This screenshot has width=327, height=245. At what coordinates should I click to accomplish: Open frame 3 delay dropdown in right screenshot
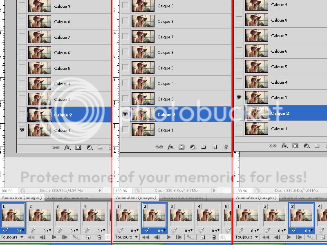click(309, 231)
